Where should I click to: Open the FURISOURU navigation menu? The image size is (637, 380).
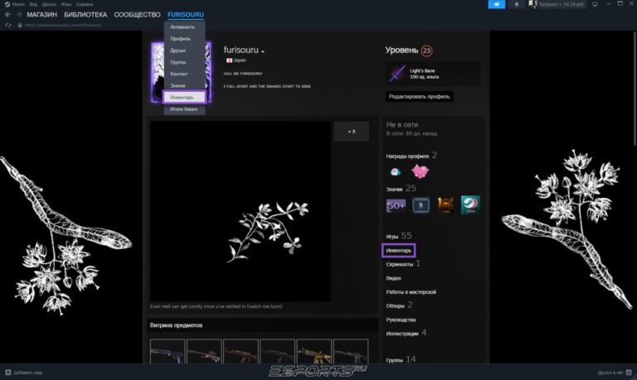click(x=185, y=15)
